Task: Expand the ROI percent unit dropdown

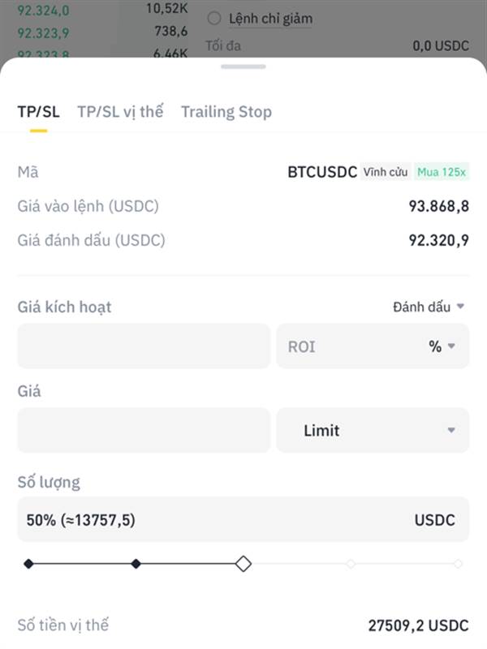Action: coord(442,346)
